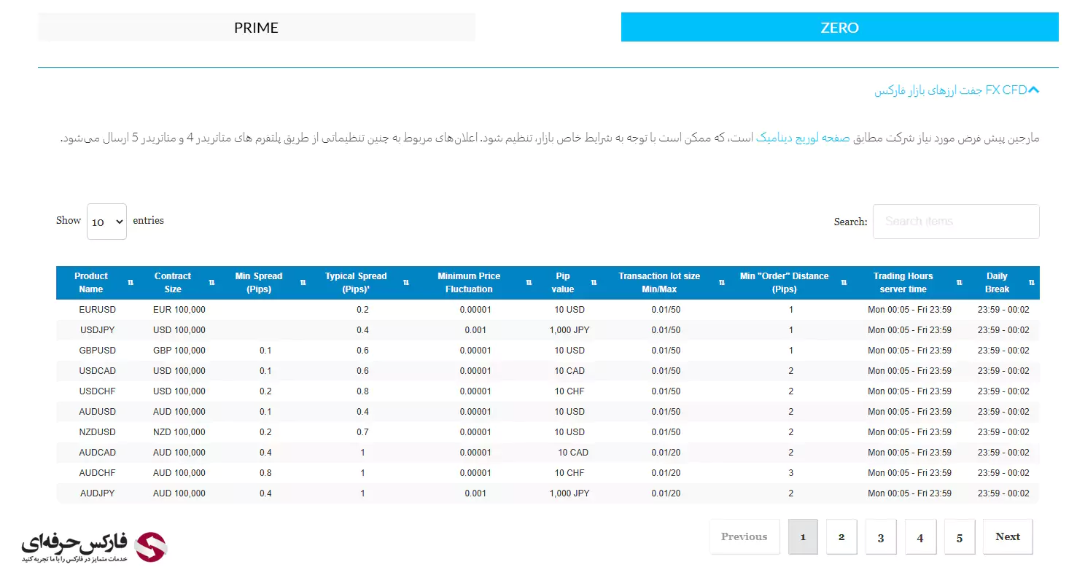Viewport: 1077px width, 578px height.
Task: Select the AUDJPY product cell
Action: (x=98, y=493)
